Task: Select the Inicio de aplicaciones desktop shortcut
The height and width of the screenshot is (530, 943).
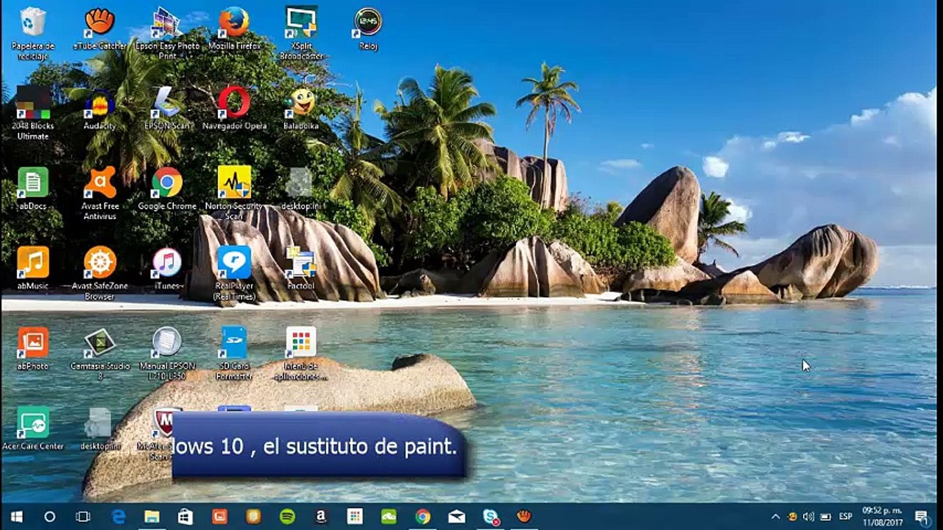Action: pos(300,353)
